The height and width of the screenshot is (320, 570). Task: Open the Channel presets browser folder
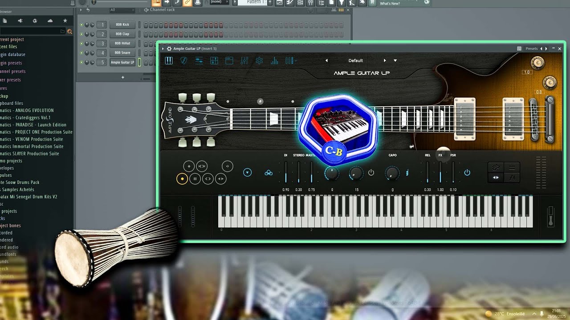point(13,71)
